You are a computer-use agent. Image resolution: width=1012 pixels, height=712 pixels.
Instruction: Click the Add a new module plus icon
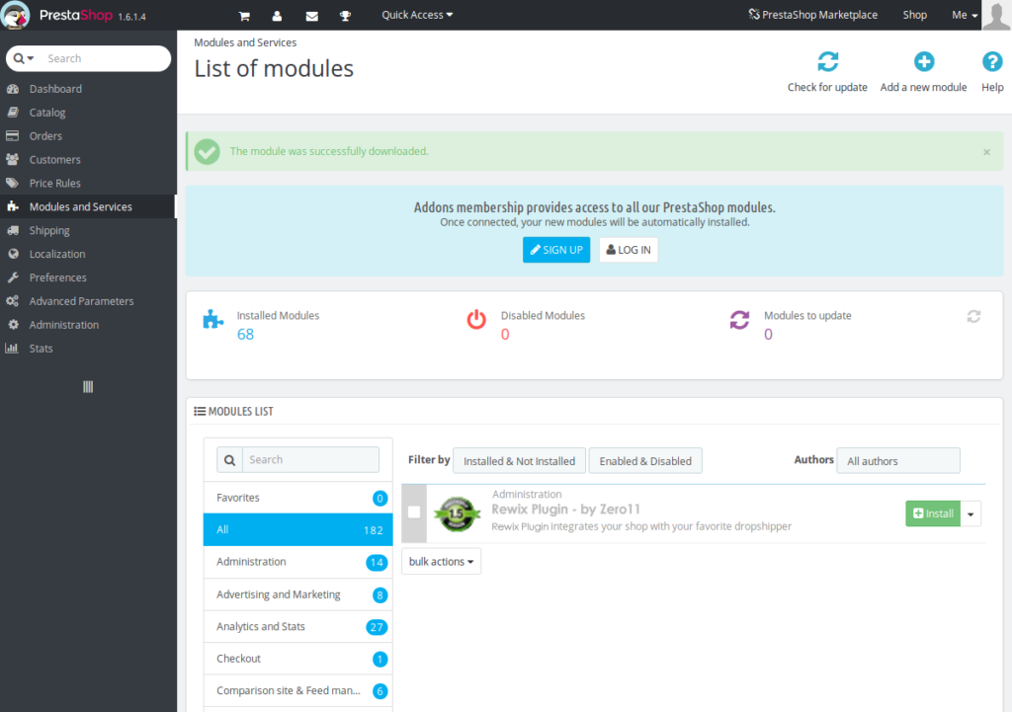pyautogui.click(x=924, y=62)
